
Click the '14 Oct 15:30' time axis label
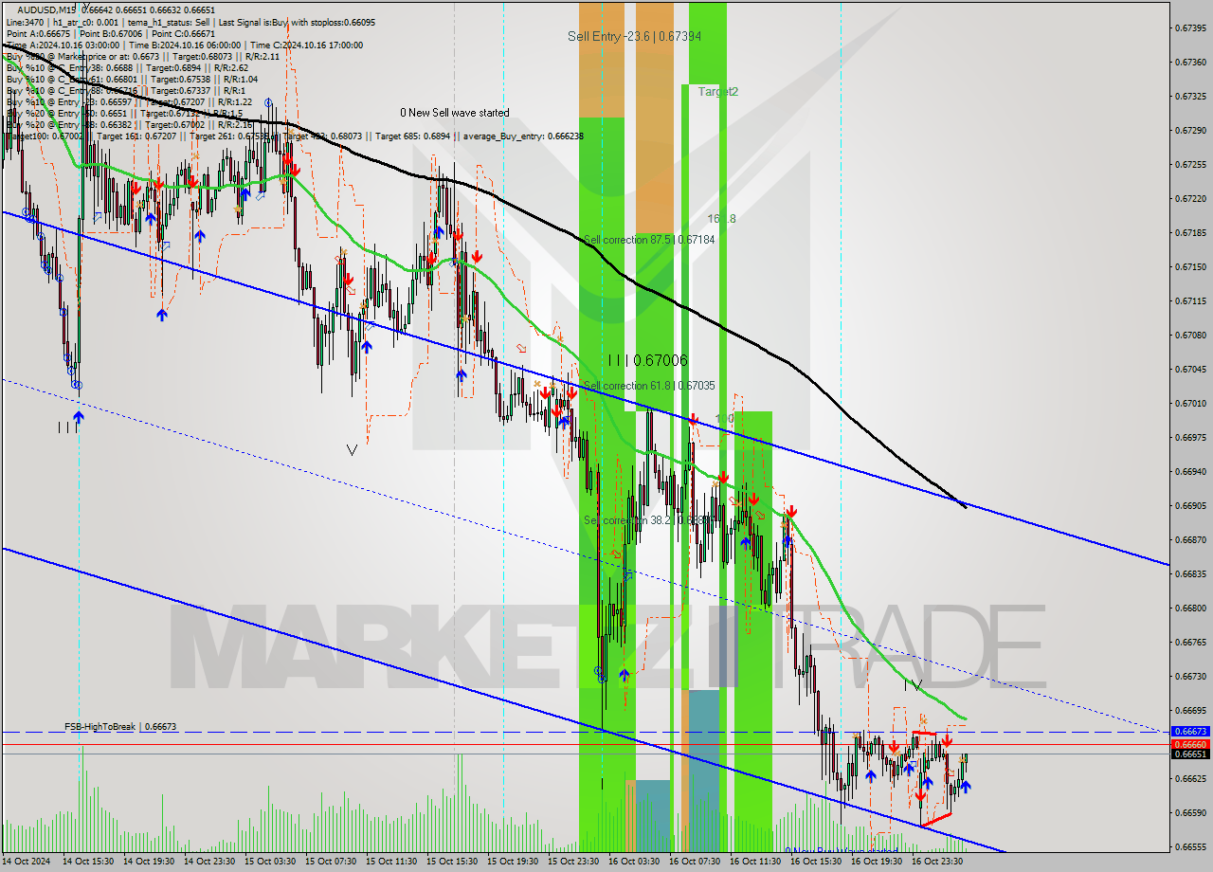[88, 862]
